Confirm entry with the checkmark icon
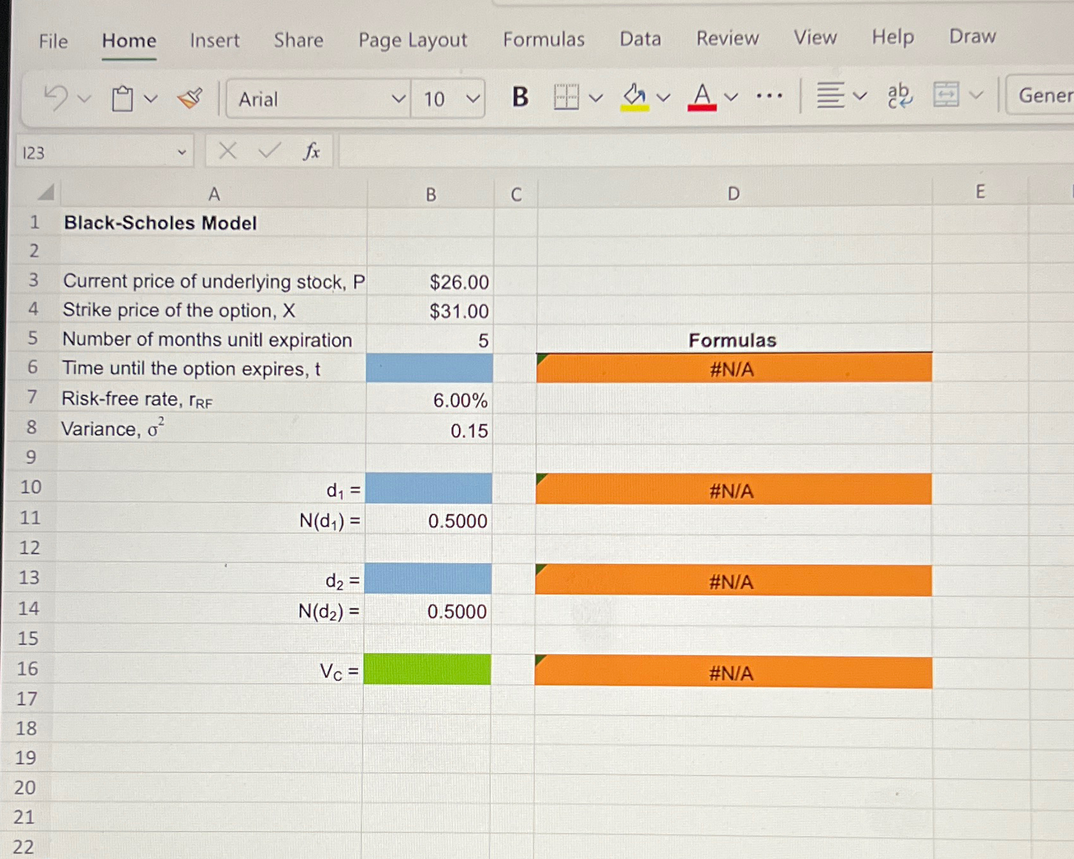 click(268, 151)
